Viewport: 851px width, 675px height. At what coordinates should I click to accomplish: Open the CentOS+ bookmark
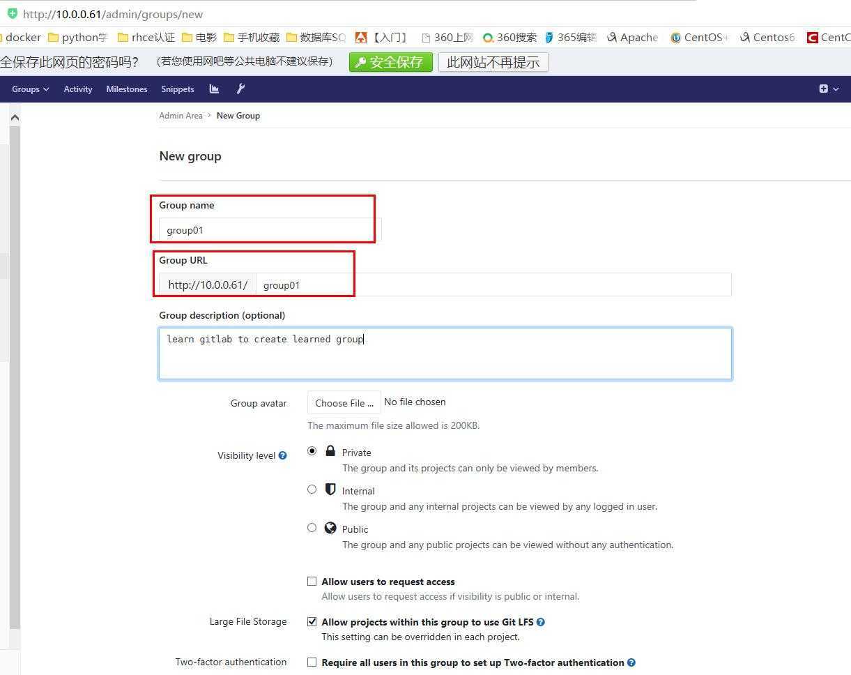click(x=699, y=38)
